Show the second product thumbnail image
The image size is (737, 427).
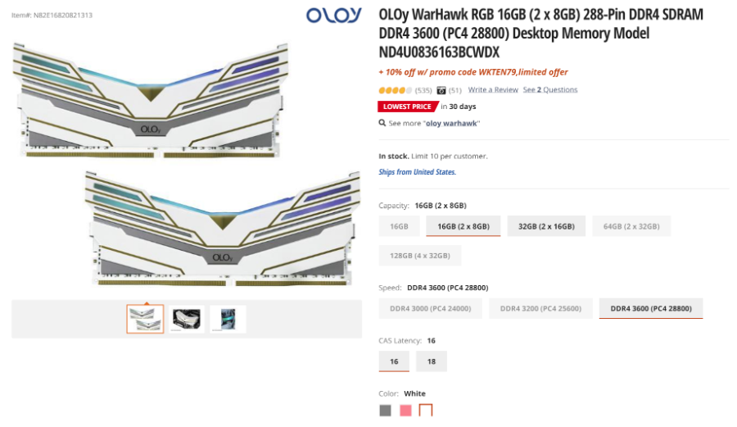click(x=187, y=320)
